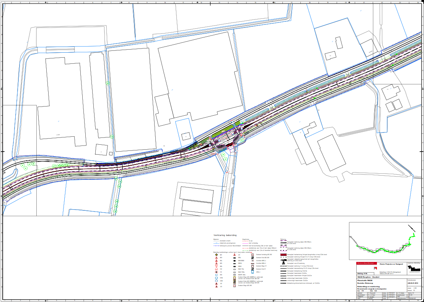Click the Zone 60 marking symbol in legend
Image resolution: width=424 pixels, height=302 pixels.
283,263
